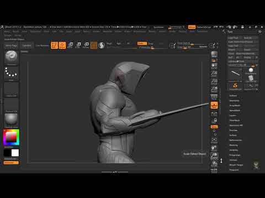Expand the Subtool subpalette
The height and width of the screenshot is (198, 265).
tap(233, 96)
